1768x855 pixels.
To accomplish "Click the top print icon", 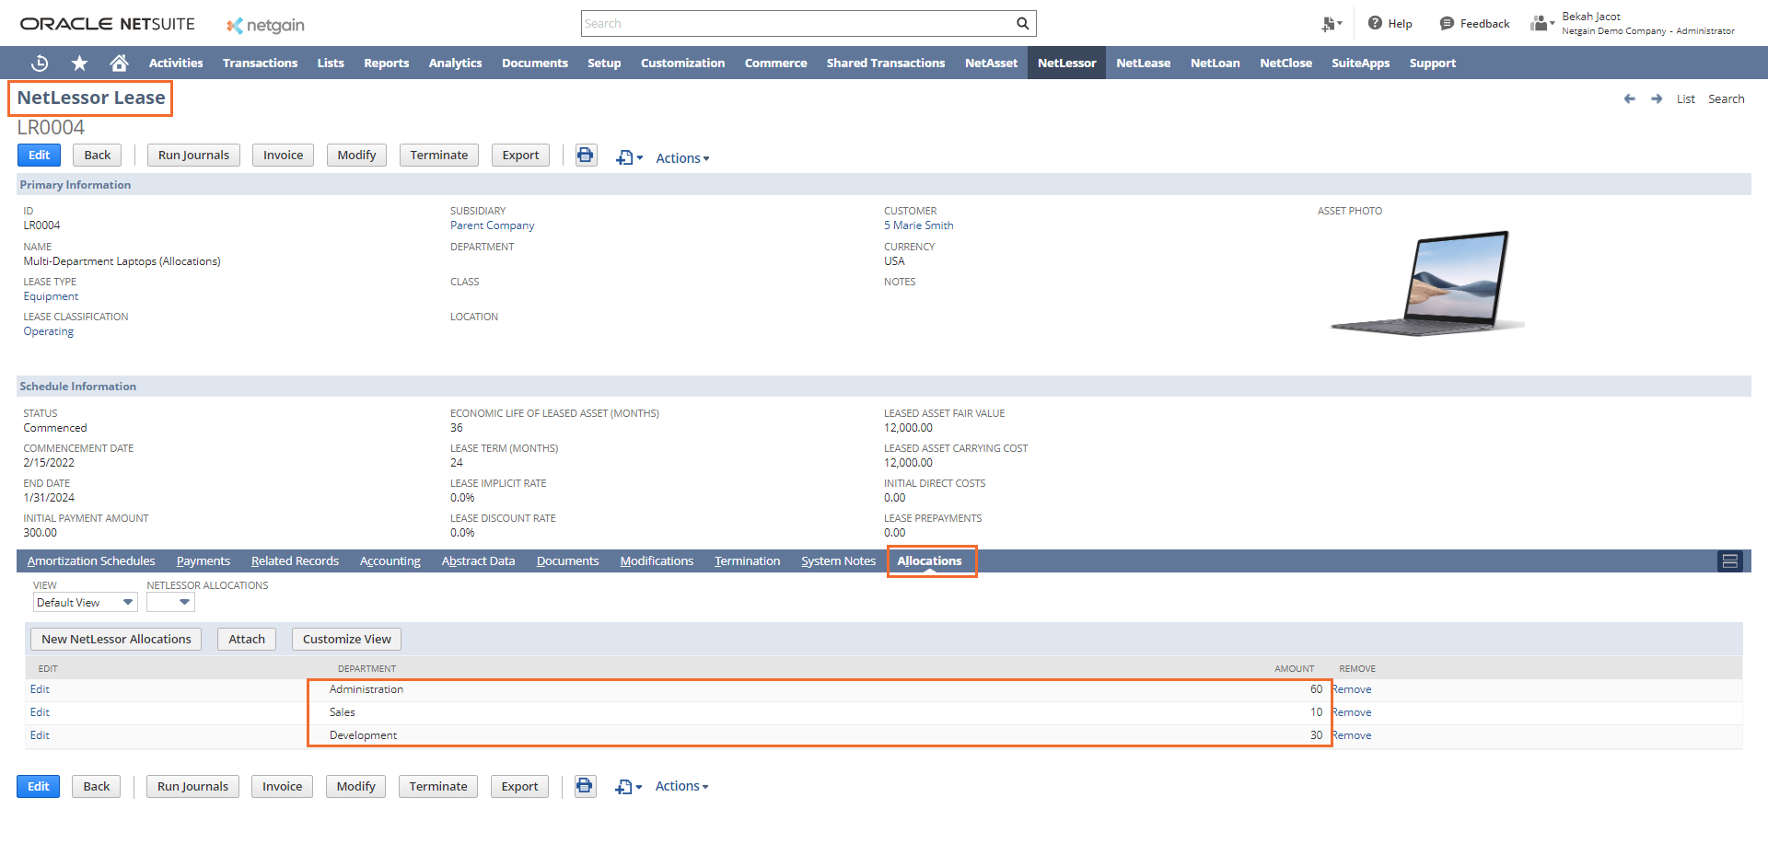I will tap(586, 155).
